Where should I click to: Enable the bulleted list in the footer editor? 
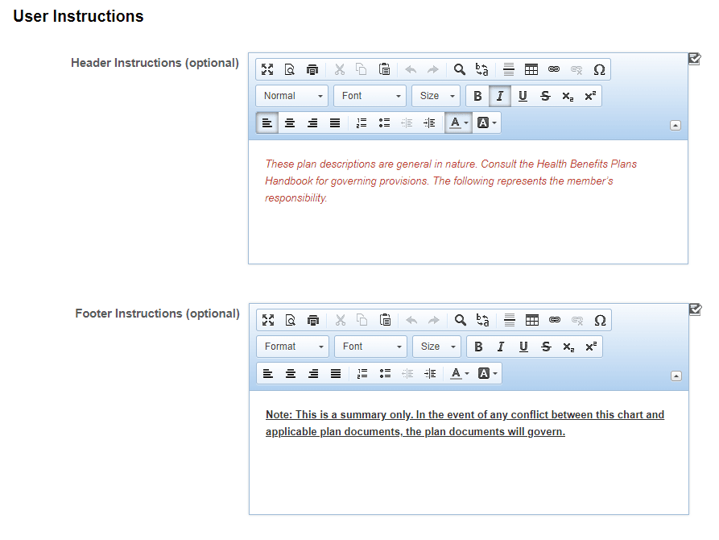(x=384, y=373)
